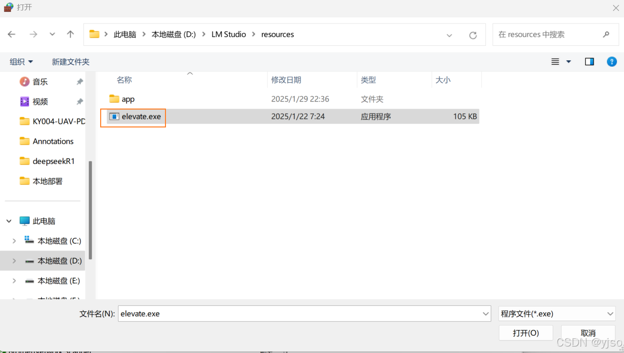Open 音乐 in the sidebar
Viewport: 624px width, 353px height.
click(40, 82)
